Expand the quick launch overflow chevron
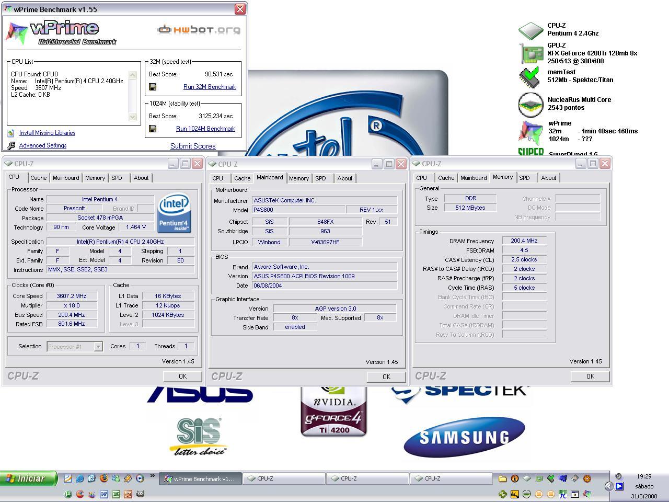Viewport: 669px width, 502px height. [153, 476]
